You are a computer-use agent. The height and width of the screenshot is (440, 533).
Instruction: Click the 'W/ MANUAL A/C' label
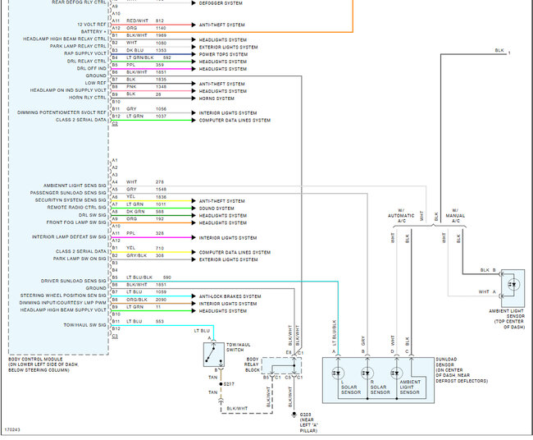[455, 215]
